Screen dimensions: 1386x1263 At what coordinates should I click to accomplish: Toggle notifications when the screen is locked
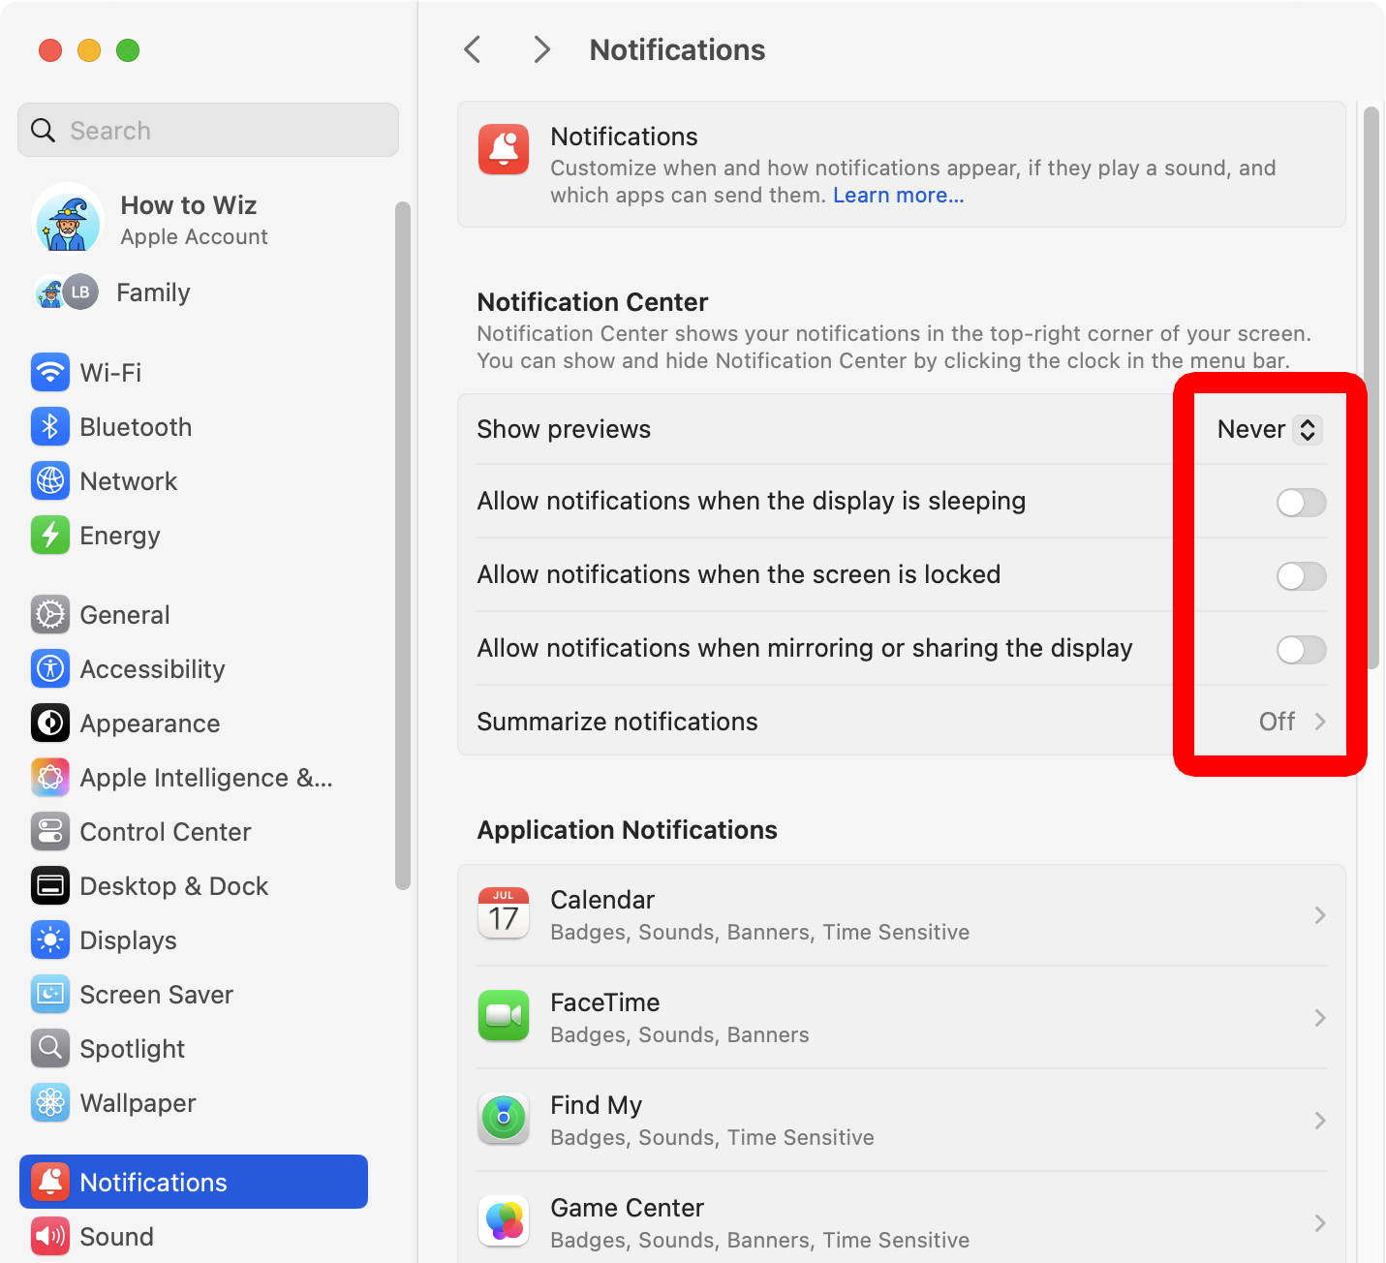pos(1301,576)
